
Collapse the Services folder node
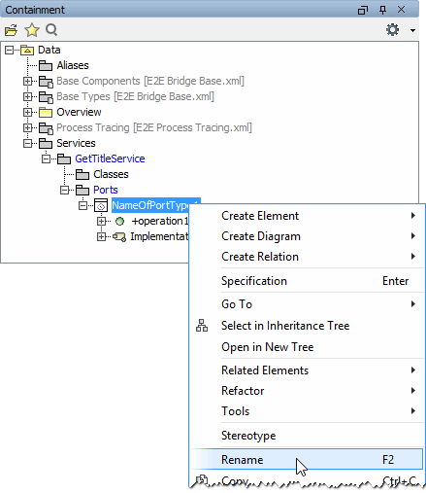[x=28, y=143]
